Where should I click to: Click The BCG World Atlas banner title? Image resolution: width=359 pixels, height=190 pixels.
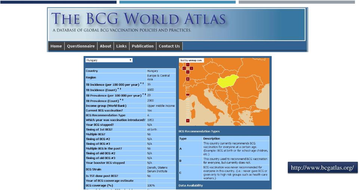pyautogui.click(x=138, y=19)
